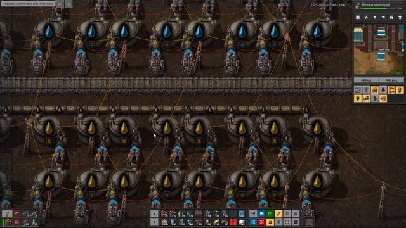The image size is (406, 228).
Task: Toggle the yellow personal roboport shortcut
Action: click(x=270, y=222)
